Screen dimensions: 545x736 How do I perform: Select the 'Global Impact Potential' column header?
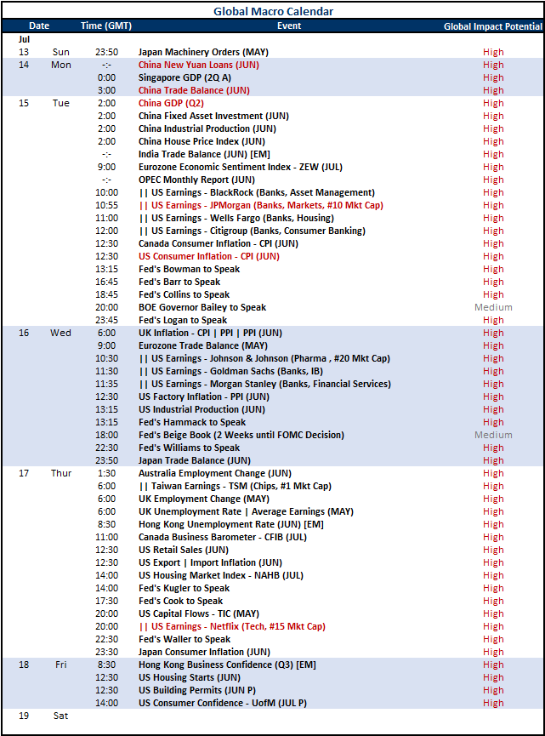tap(492, 26)
